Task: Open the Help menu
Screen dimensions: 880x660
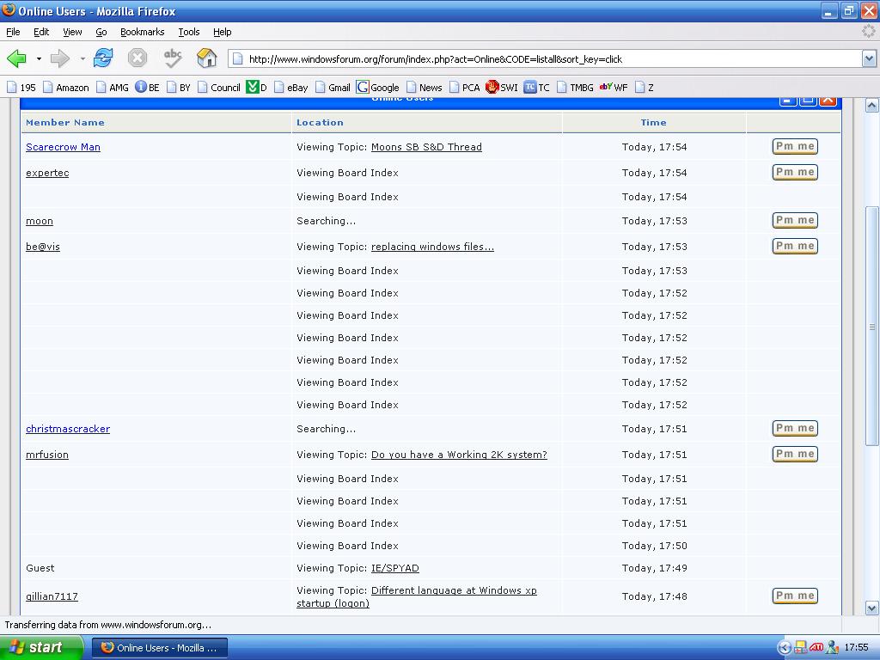Action: pyautogui.click(x=223, y=32)
